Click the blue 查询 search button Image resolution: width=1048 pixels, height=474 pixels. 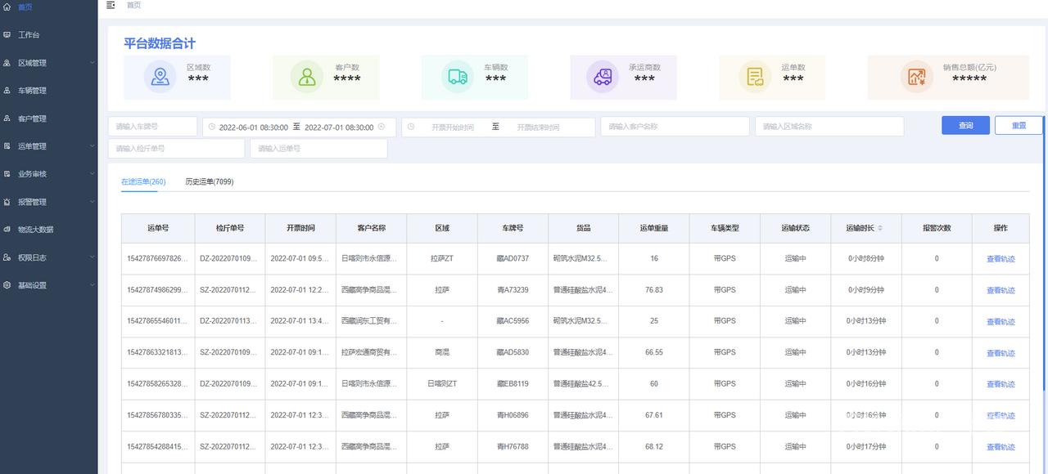tap(966, 125)
